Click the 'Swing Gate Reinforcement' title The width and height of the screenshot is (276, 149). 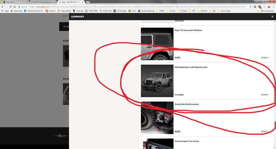[x=187, y=104]
